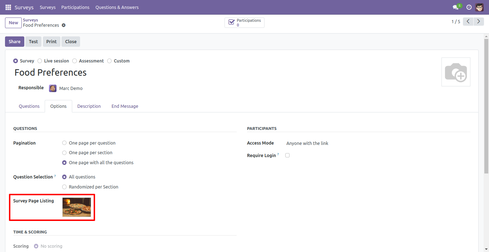489x252 pixels.
Task: Click the camera add-image placeholder
Action: (x=456, y=72)
